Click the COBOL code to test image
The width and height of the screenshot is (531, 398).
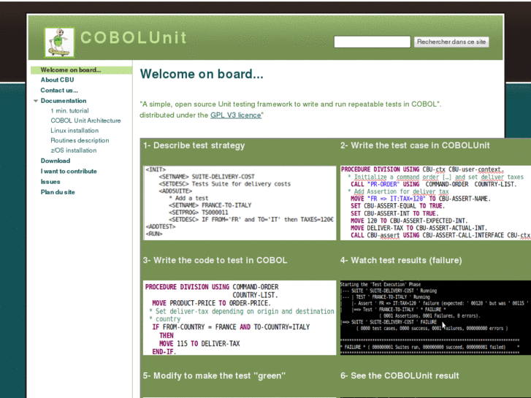click(240, 318)
